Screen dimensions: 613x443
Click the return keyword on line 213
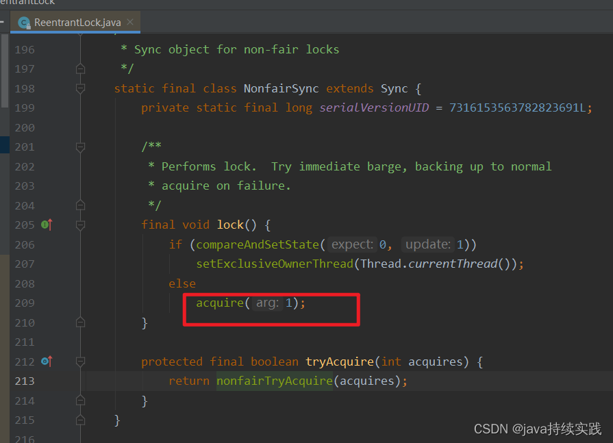tap(189, 381)
